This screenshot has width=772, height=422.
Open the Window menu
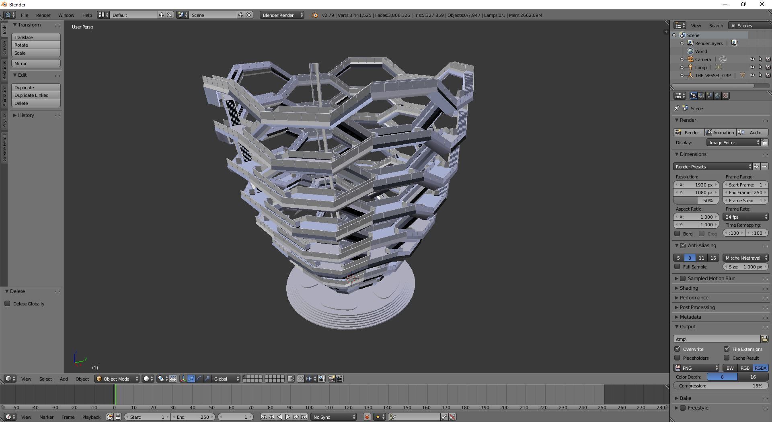tap(66, 15)
